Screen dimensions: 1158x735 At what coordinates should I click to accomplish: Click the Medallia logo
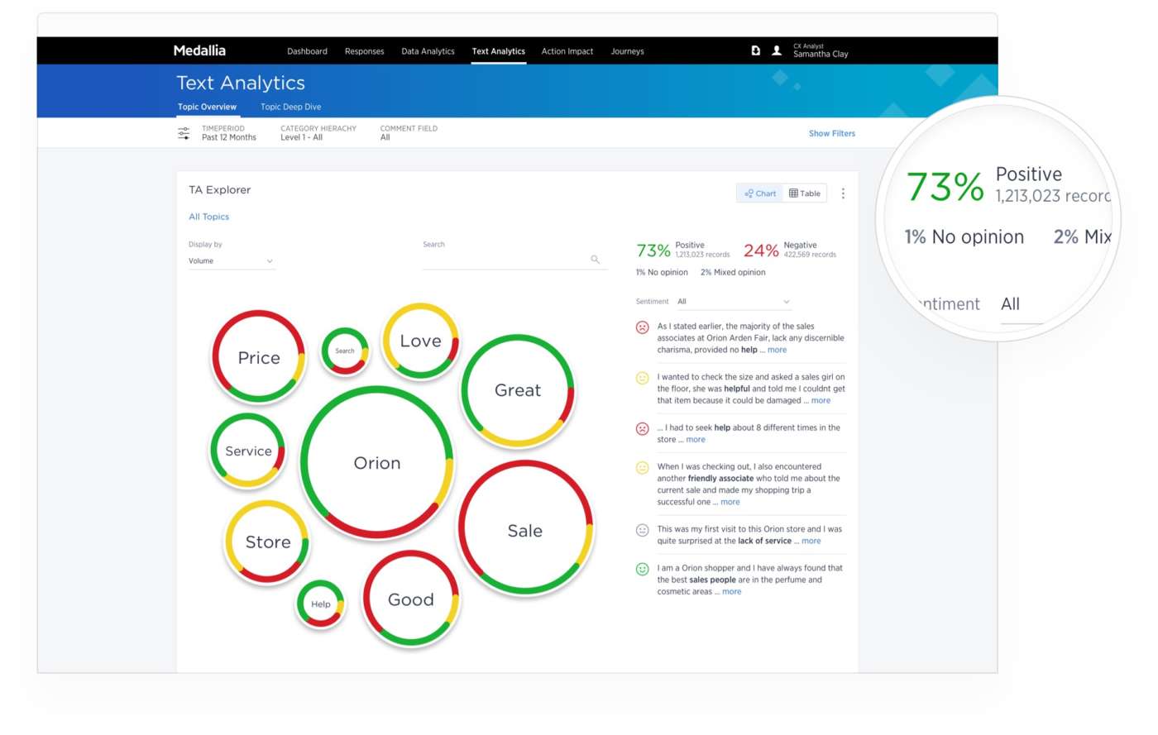(199, 50)
